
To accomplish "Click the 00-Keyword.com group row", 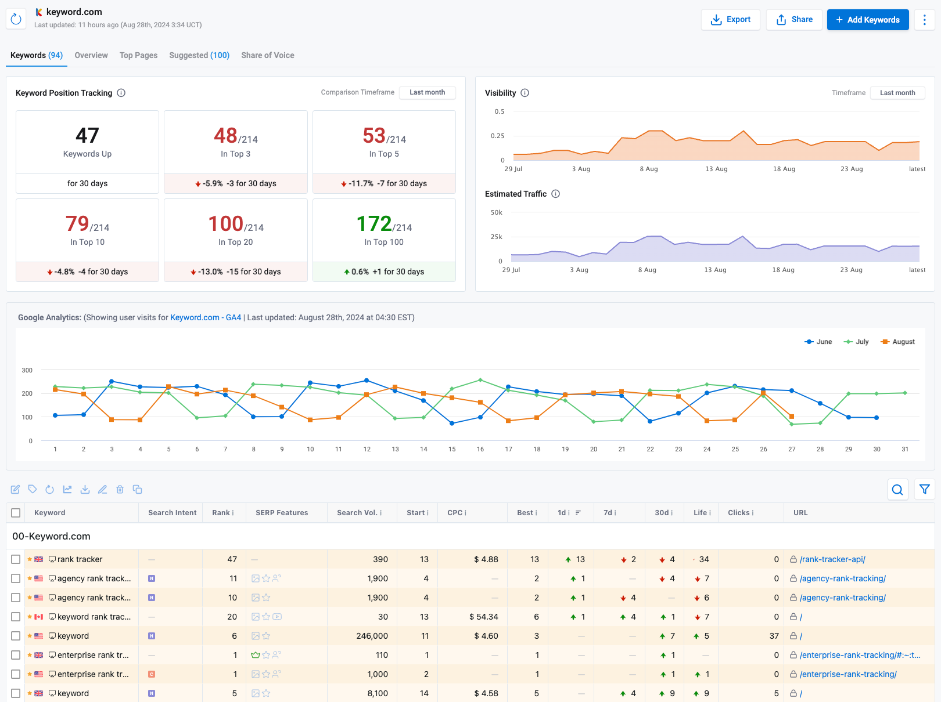I will pos(470,536).
